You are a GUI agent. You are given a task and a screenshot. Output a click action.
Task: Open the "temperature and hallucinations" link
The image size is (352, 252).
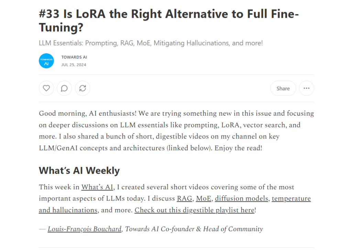click(x=291, y=198)
